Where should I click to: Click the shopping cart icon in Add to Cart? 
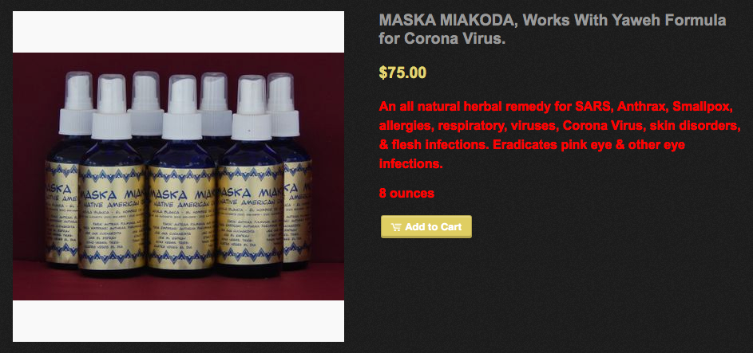396,227
